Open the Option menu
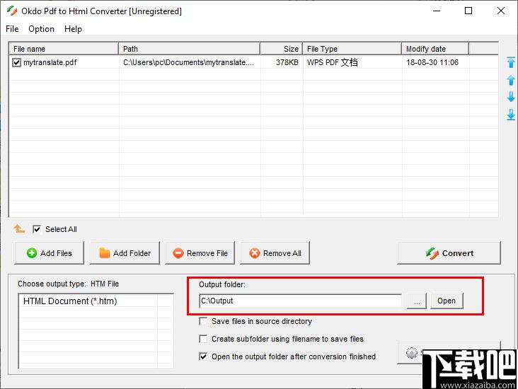The image size is (518, 389). pyautogui.click(x=41, y=29)
